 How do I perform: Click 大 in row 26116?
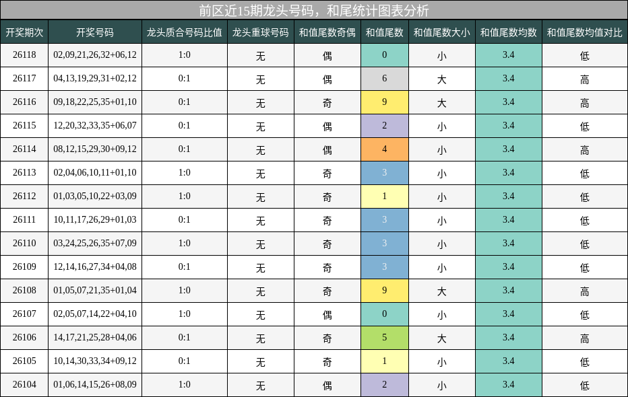click(442, 103)
